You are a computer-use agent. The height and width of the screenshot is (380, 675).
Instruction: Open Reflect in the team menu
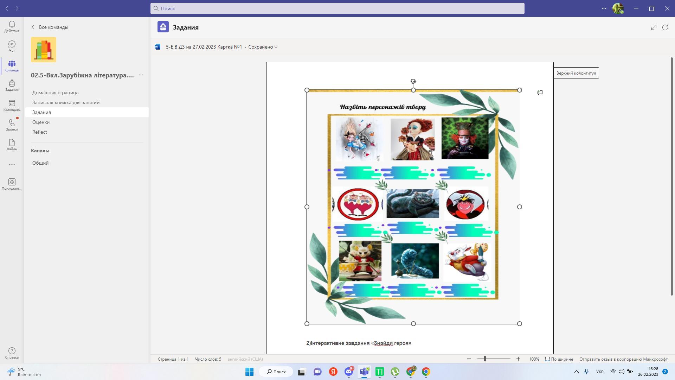tap(39, 132)
